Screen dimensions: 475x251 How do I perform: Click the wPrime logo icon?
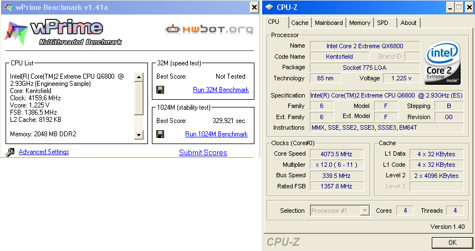click(x=16, y=33)
